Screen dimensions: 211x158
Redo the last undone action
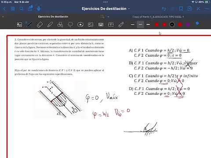pyautogui.click(x=172, y=9)
